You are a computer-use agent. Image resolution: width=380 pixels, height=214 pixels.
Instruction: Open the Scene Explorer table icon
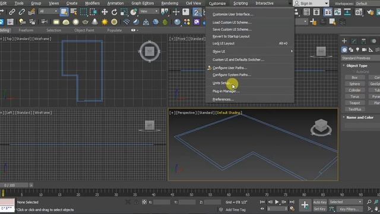(307, 12)
